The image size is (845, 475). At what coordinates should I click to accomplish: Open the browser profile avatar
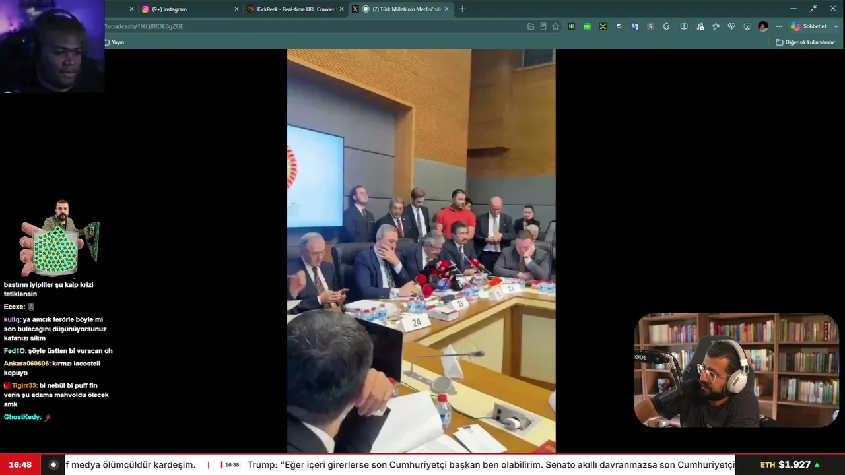763,26
